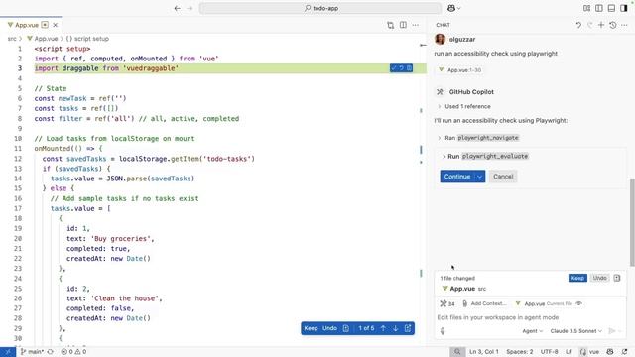Show diff for inline change on line 3
635x357 pixels.
coord(409,68)
